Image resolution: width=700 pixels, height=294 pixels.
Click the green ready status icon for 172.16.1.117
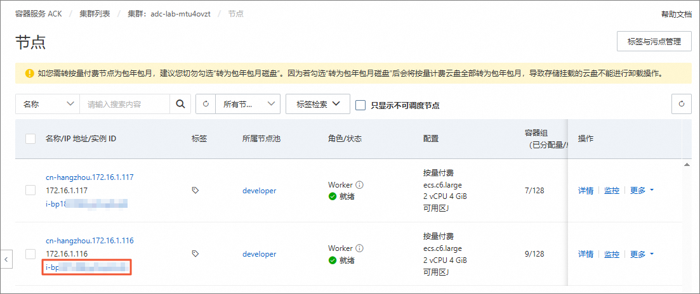(x=332, y=196)
